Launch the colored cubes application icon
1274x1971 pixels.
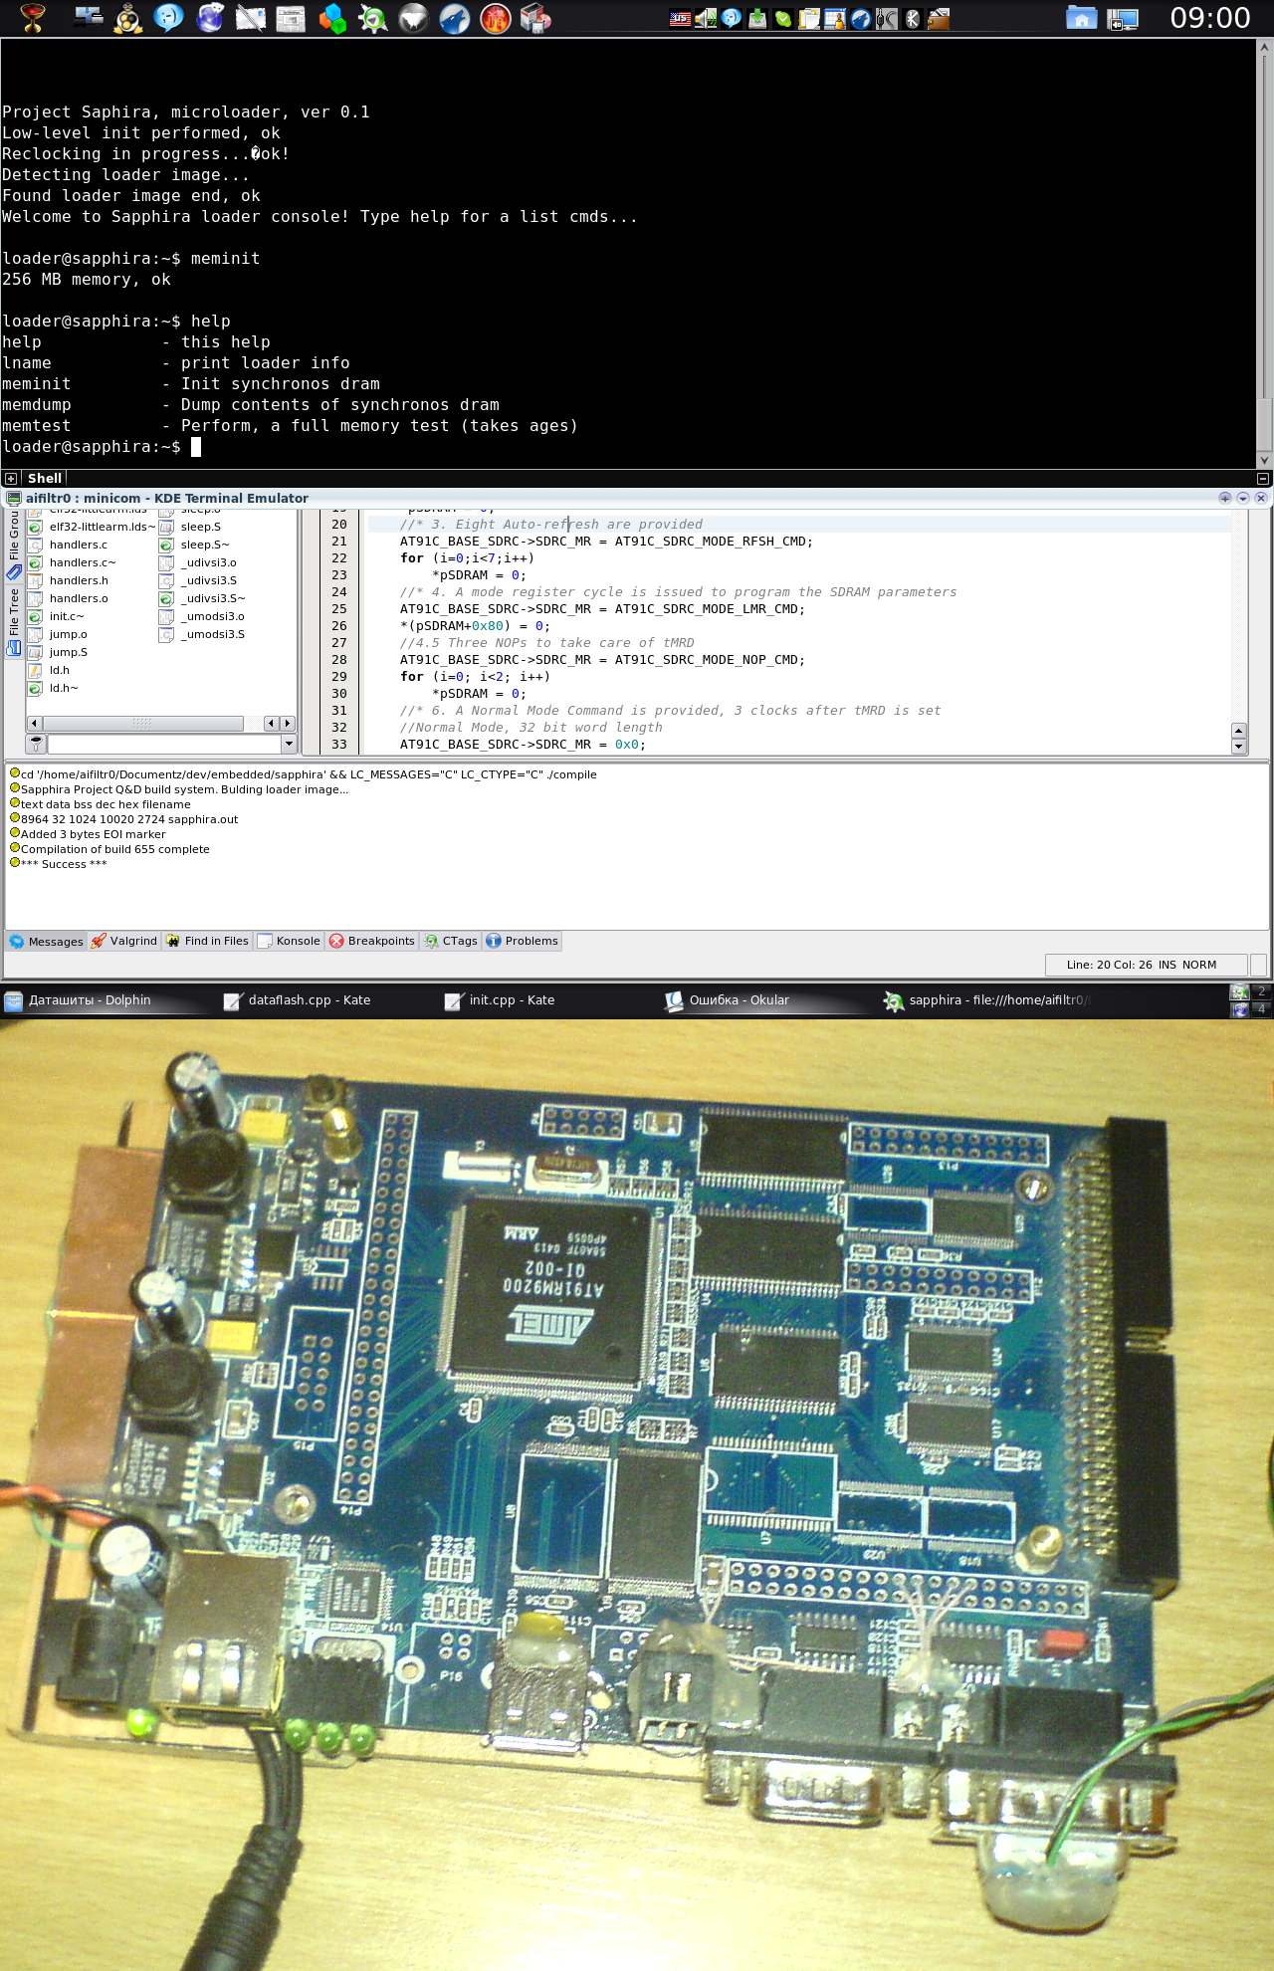click(331, 18)
